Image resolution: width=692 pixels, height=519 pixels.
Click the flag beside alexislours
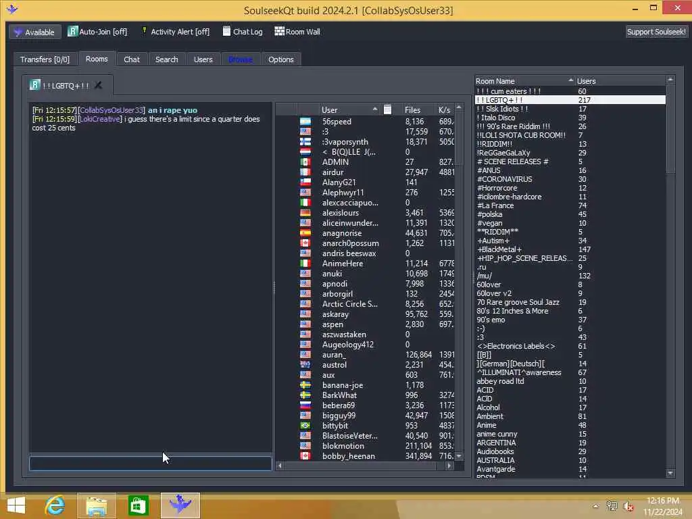[305, 213]
